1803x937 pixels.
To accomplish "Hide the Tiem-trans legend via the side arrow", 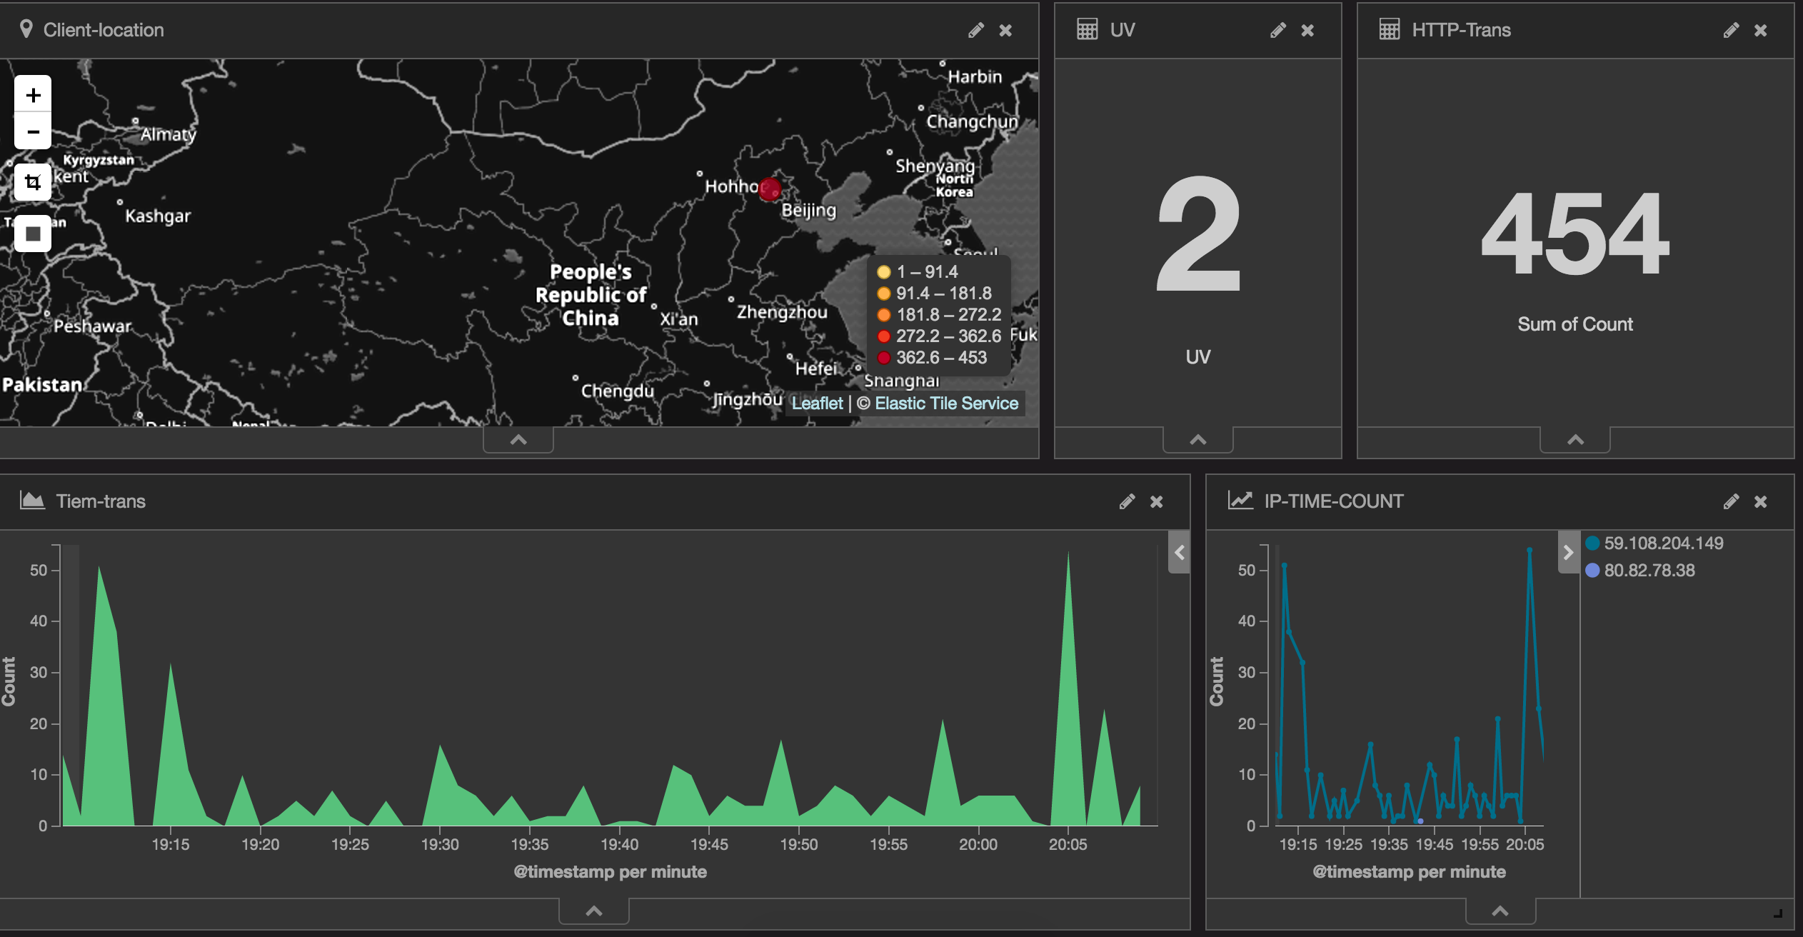I will 1180,553.
